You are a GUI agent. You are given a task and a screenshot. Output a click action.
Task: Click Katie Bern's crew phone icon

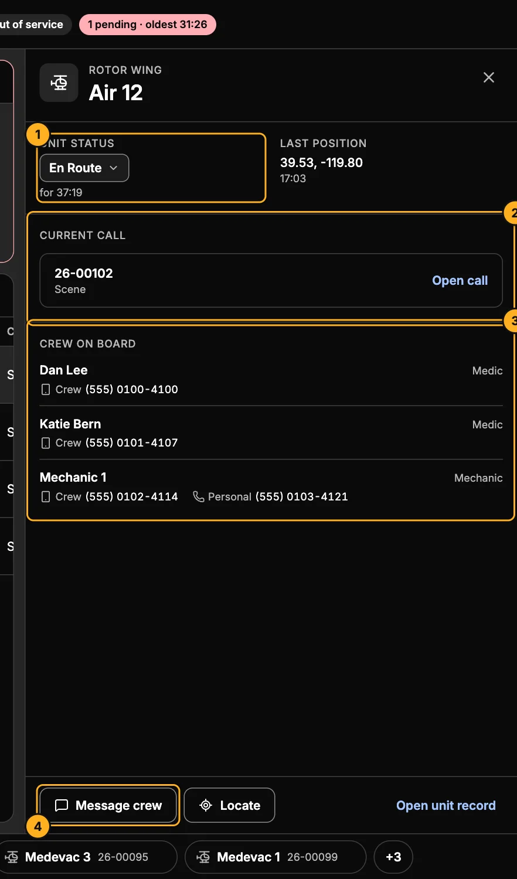(46, 443)
